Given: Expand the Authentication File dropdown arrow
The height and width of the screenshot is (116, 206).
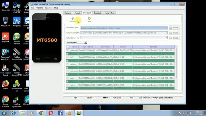Looking at the screenshot, I should tap(166, 38).
